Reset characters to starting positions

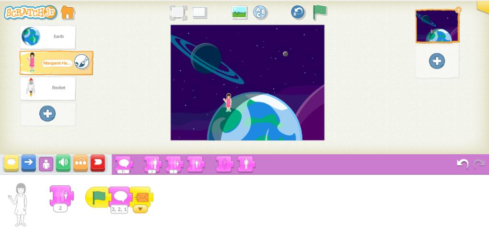click(298, 12)
